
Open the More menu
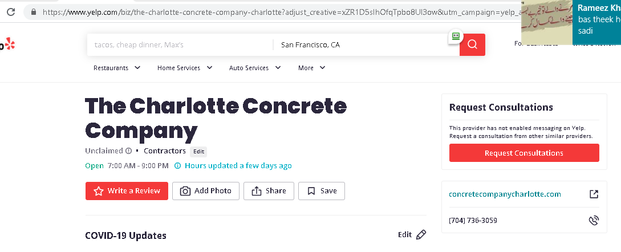click(x=311, y=68)
